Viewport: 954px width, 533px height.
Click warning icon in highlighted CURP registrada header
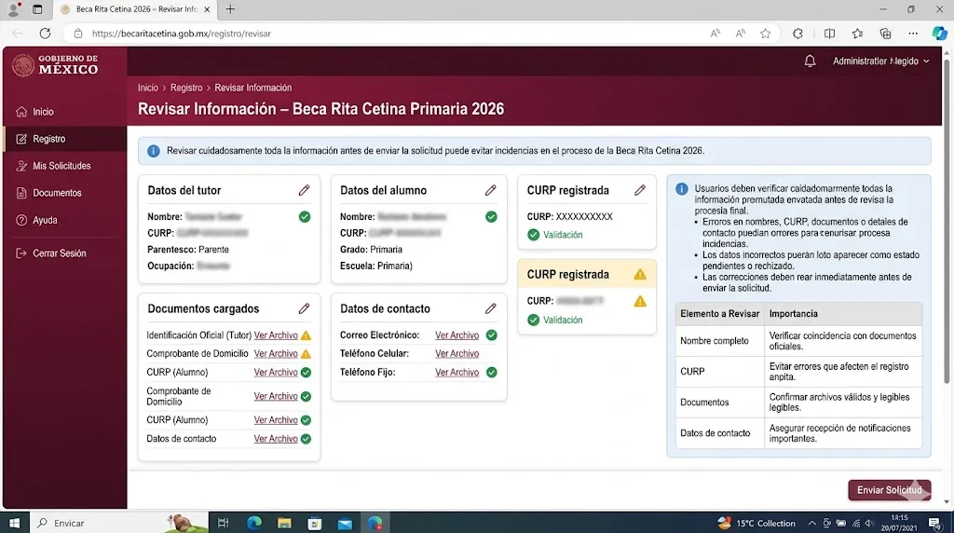[x=640, y=274]
